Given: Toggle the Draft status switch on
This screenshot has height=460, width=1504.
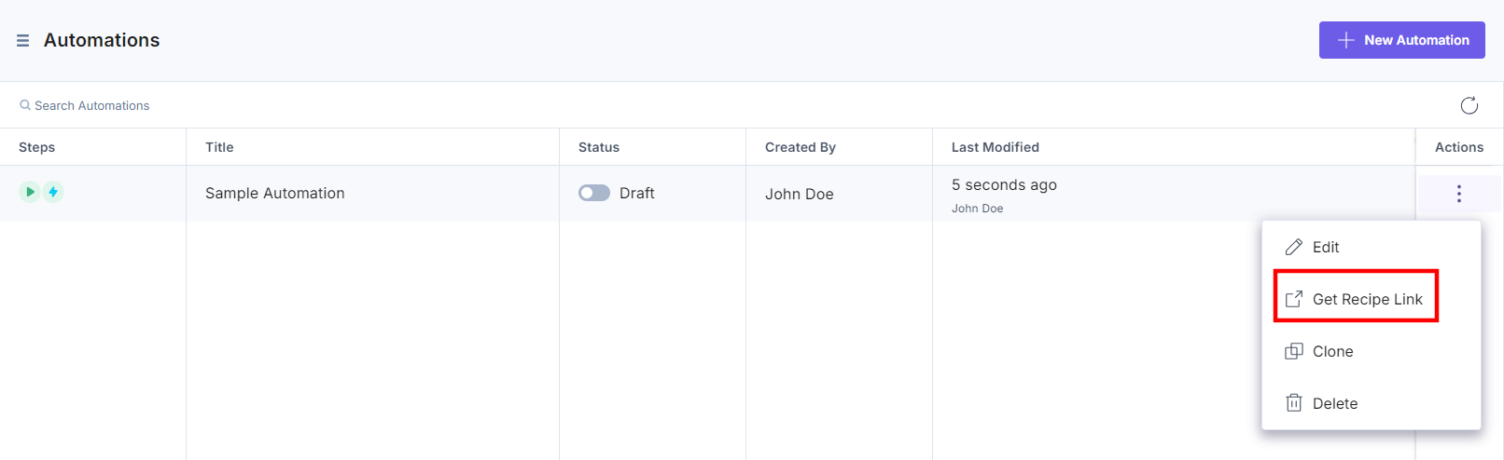Looking at the screenshot, I should tap(594, 193).
